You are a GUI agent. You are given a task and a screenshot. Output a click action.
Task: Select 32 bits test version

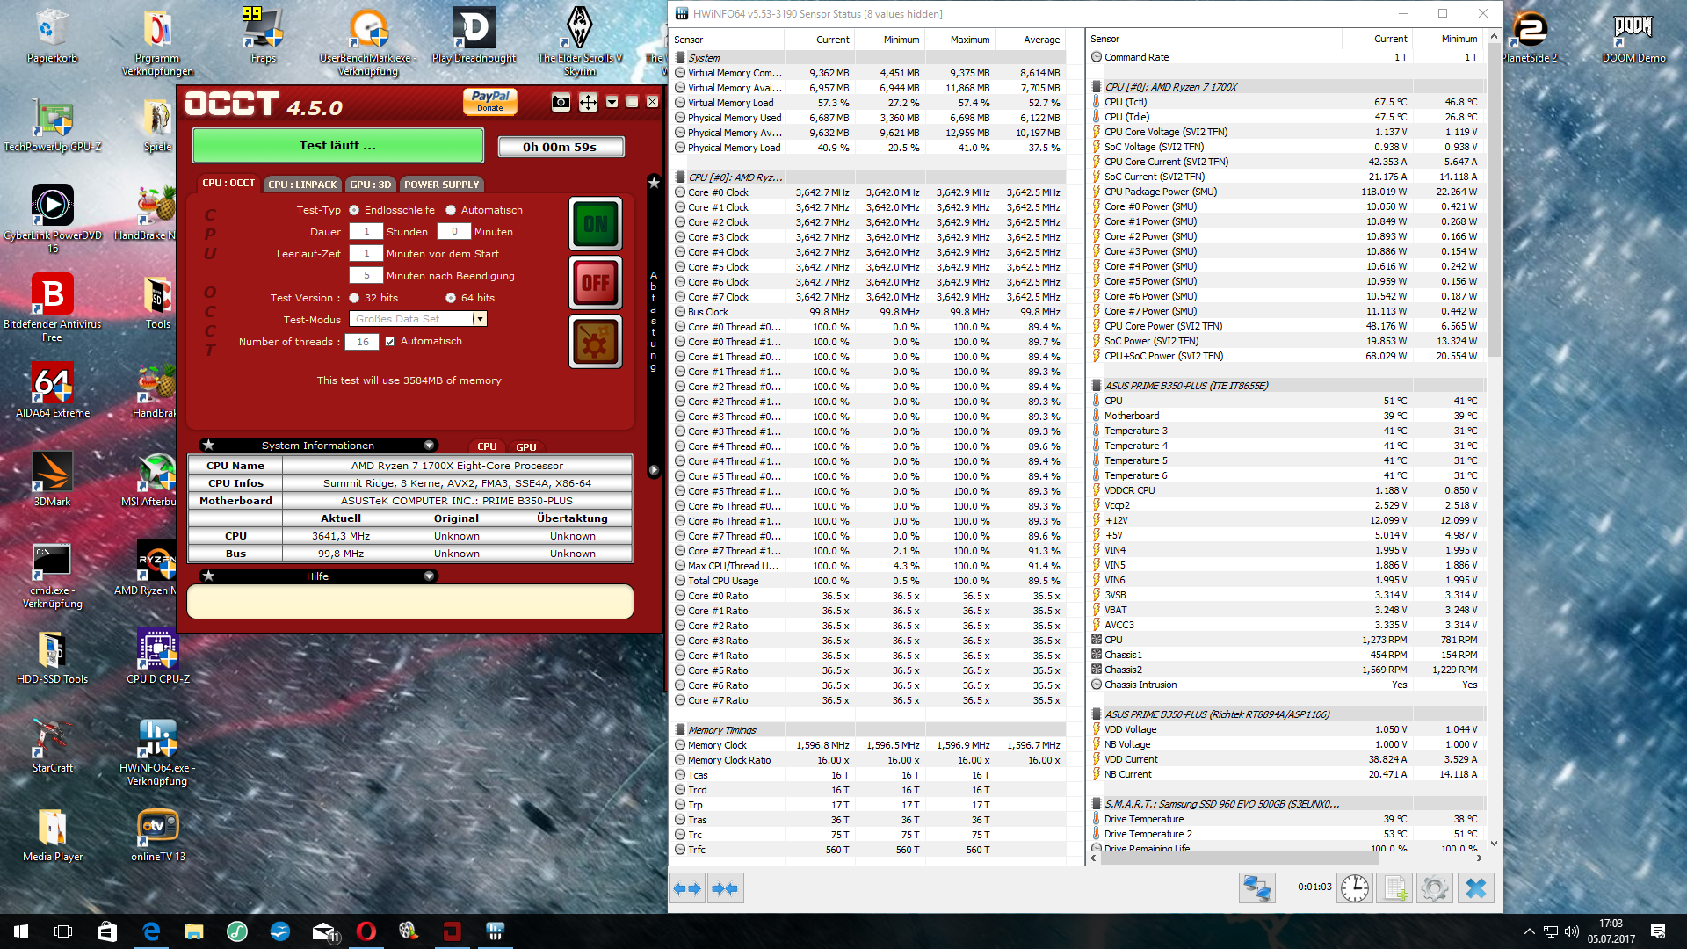coord(354,298)
